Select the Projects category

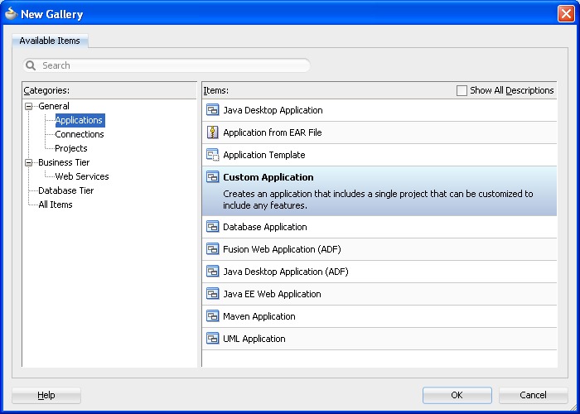tap(71, 148)
